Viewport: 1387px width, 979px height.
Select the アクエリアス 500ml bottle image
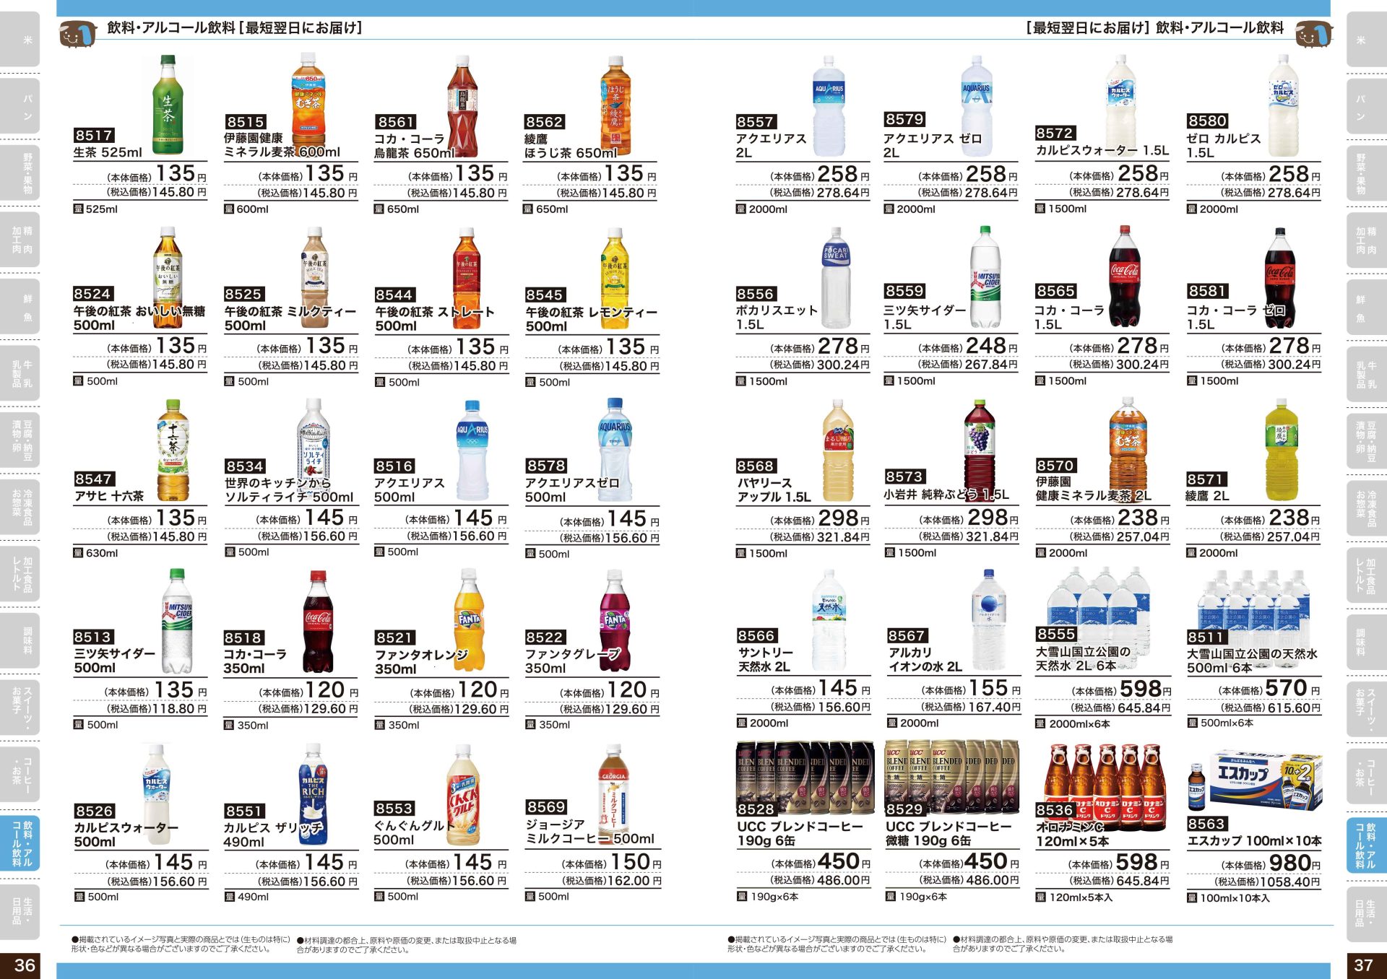coord(472,450)
